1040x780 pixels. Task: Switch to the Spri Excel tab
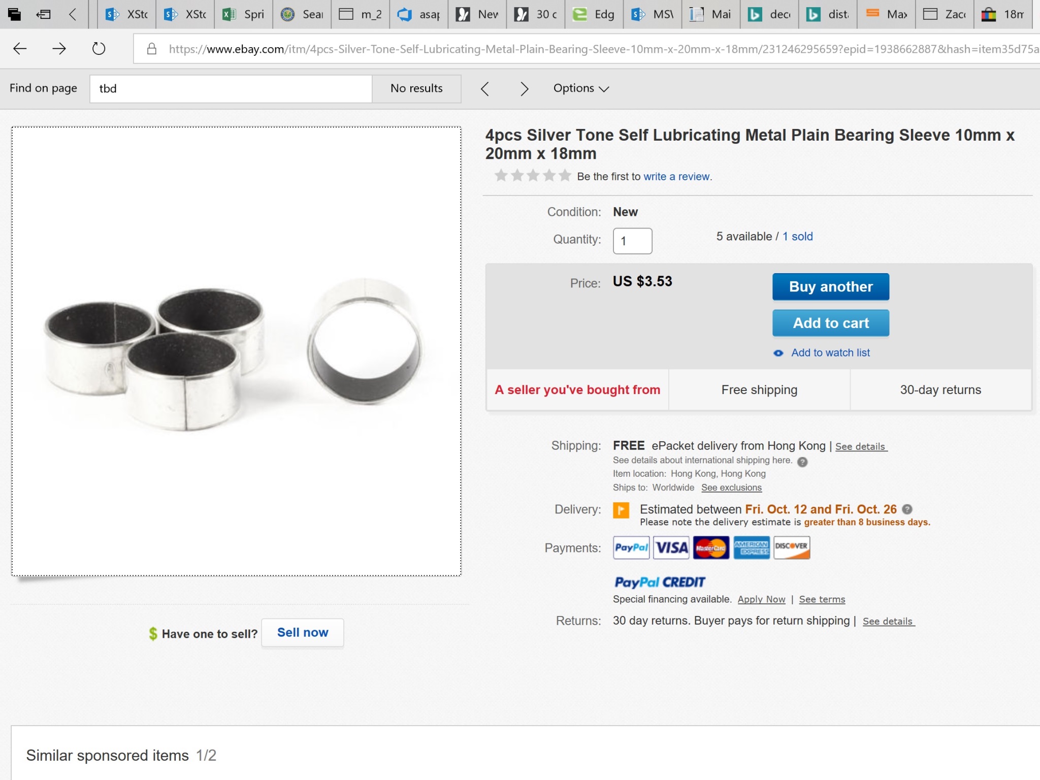click(244, 14)
